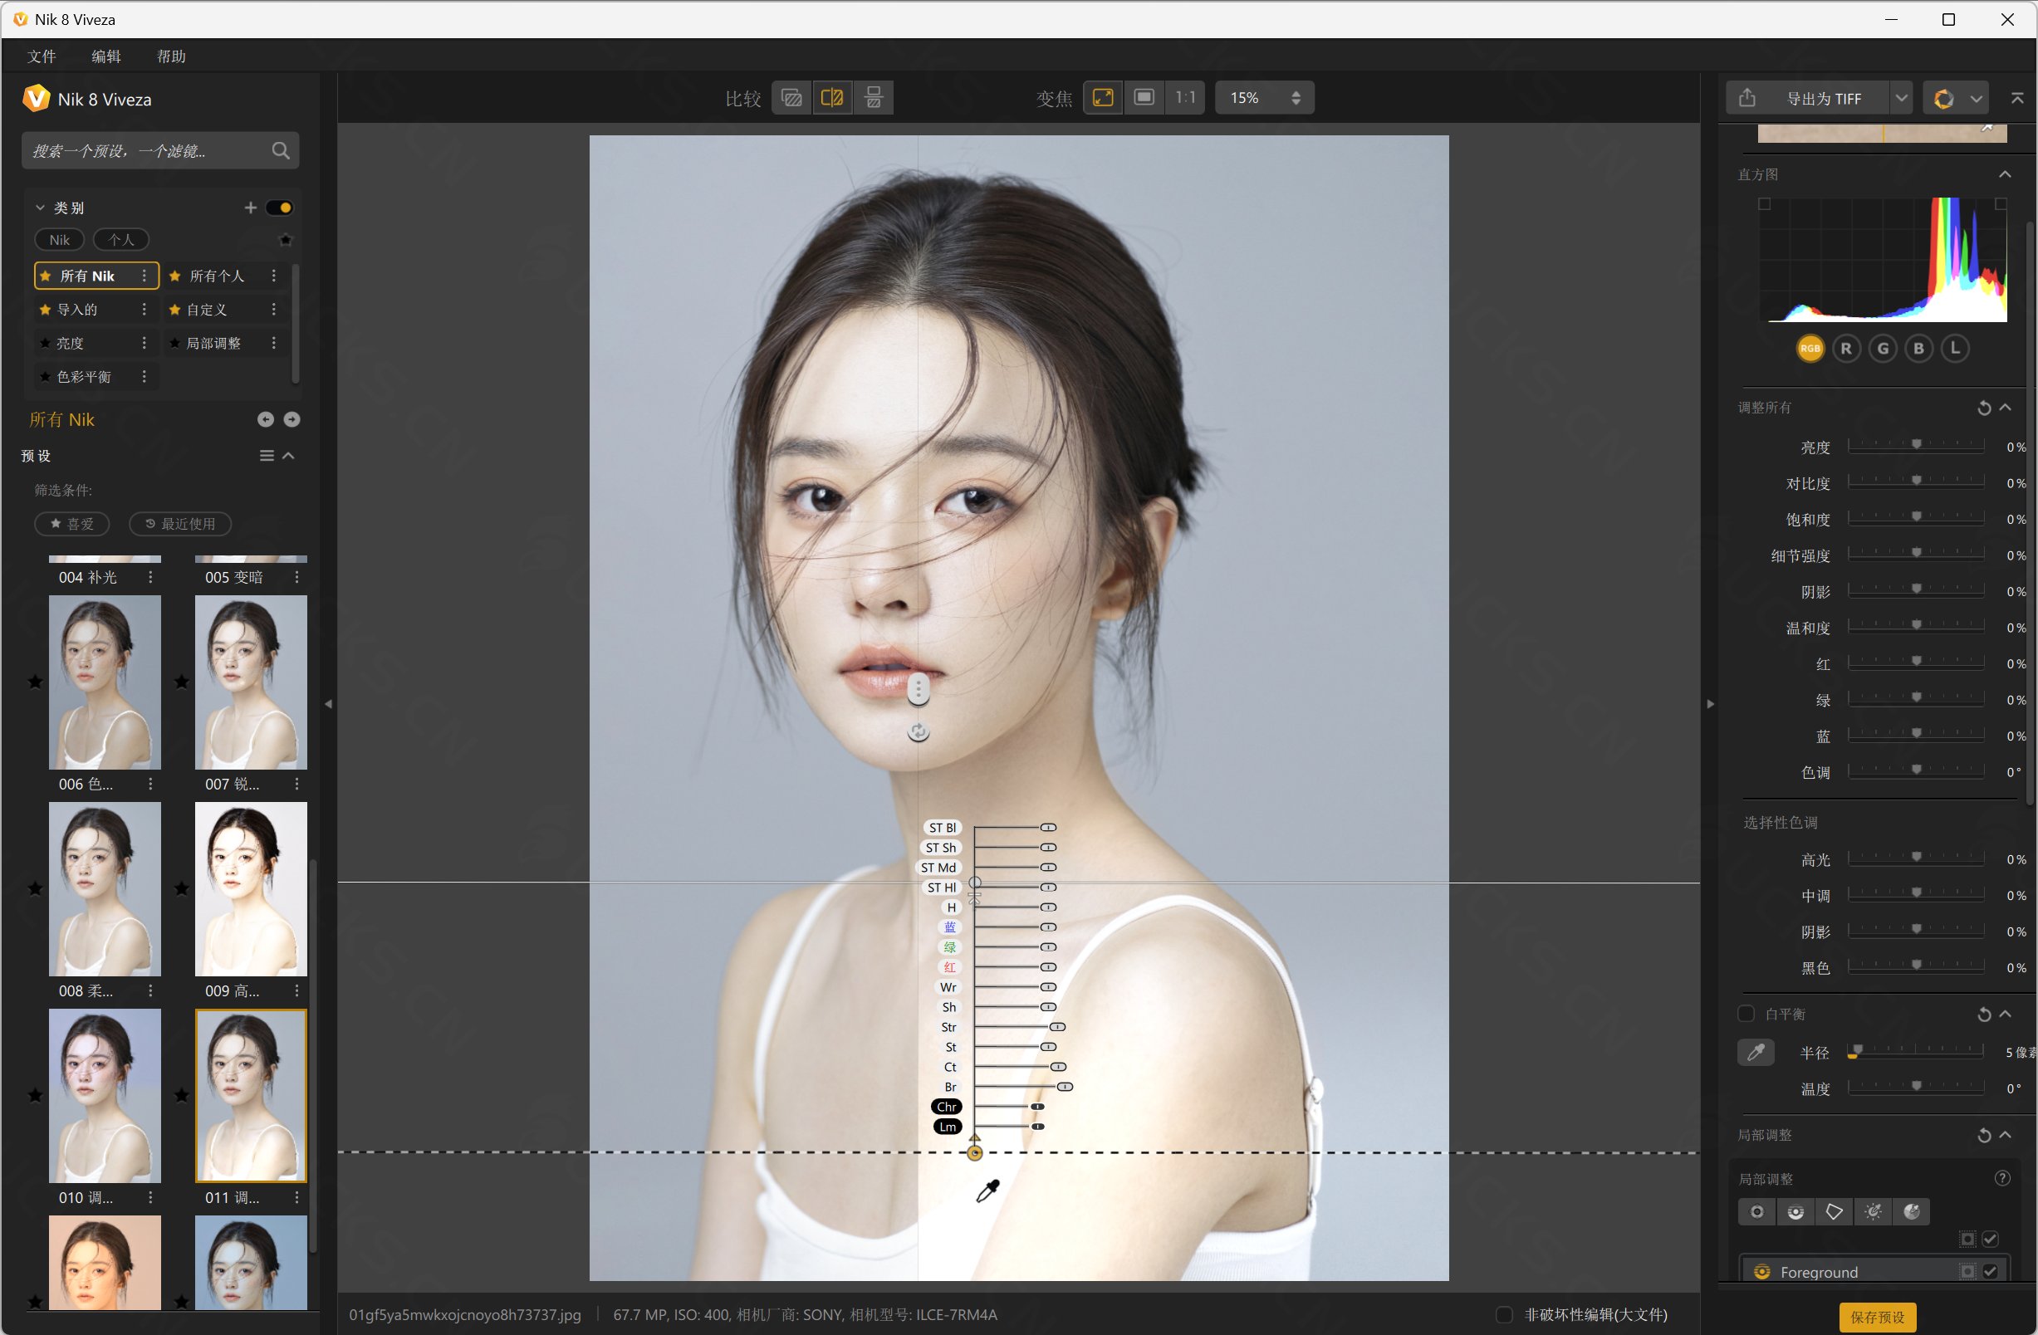Select the side-by-side split compare icon

832,98
